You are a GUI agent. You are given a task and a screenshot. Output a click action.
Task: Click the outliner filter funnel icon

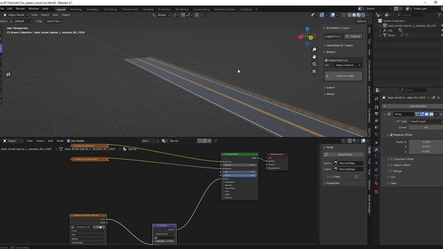click(x=440, y=15)
